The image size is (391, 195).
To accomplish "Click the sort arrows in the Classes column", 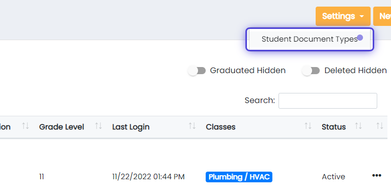I will pos(308,126).
